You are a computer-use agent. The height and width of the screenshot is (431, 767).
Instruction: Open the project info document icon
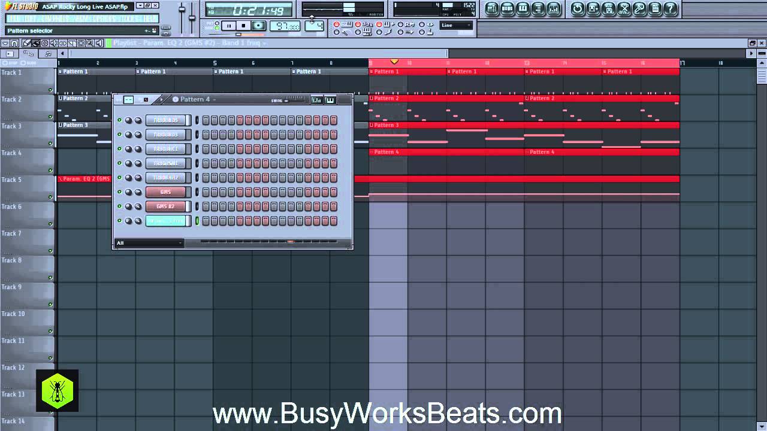655,9
